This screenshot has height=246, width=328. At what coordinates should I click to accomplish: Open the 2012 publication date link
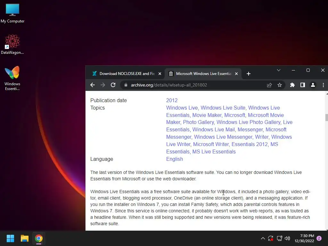point(172,100)
